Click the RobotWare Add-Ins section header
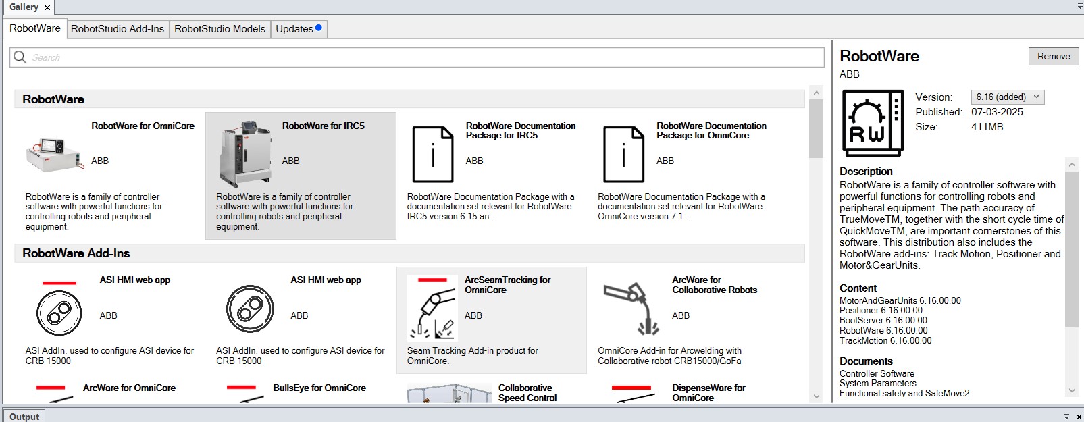 pos(409,253)
